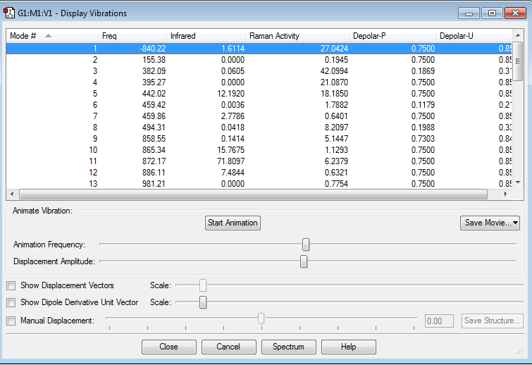Image resolution: width=532 pixels, height=365 pixels.
Task: Click the Manual Displacement slider handle
Action: pyautogui.click(x=261, y=318)
